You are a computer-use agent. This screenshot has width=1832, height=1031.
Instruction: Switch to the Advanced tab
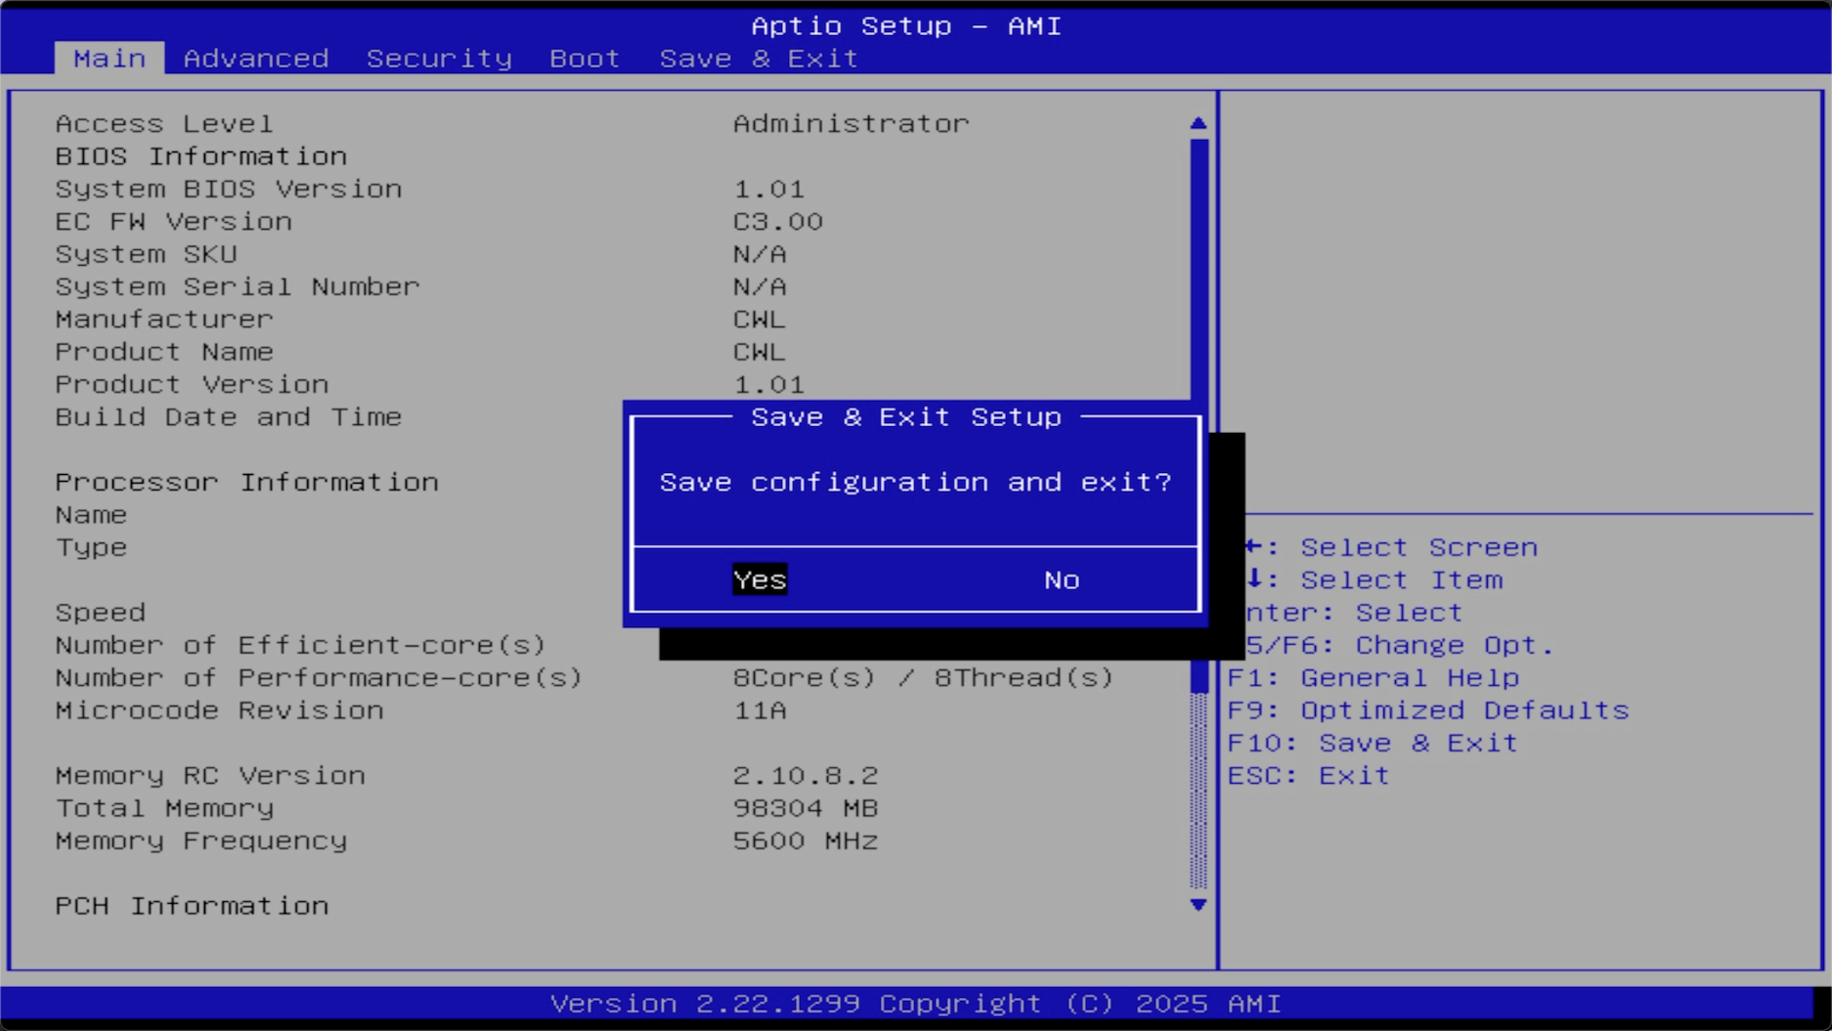[x=256, y=59]
